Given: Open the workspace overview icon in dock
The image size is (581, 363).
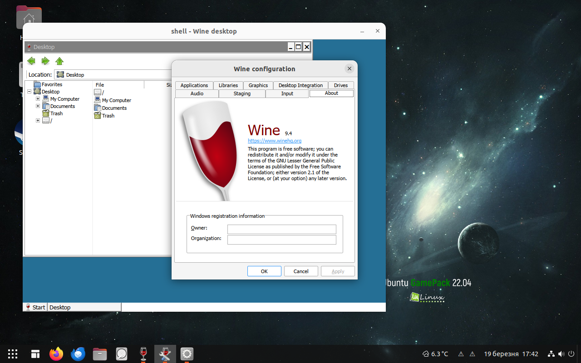Looking at the screenshot, I should pyautogui.click(x=35, y=354).
